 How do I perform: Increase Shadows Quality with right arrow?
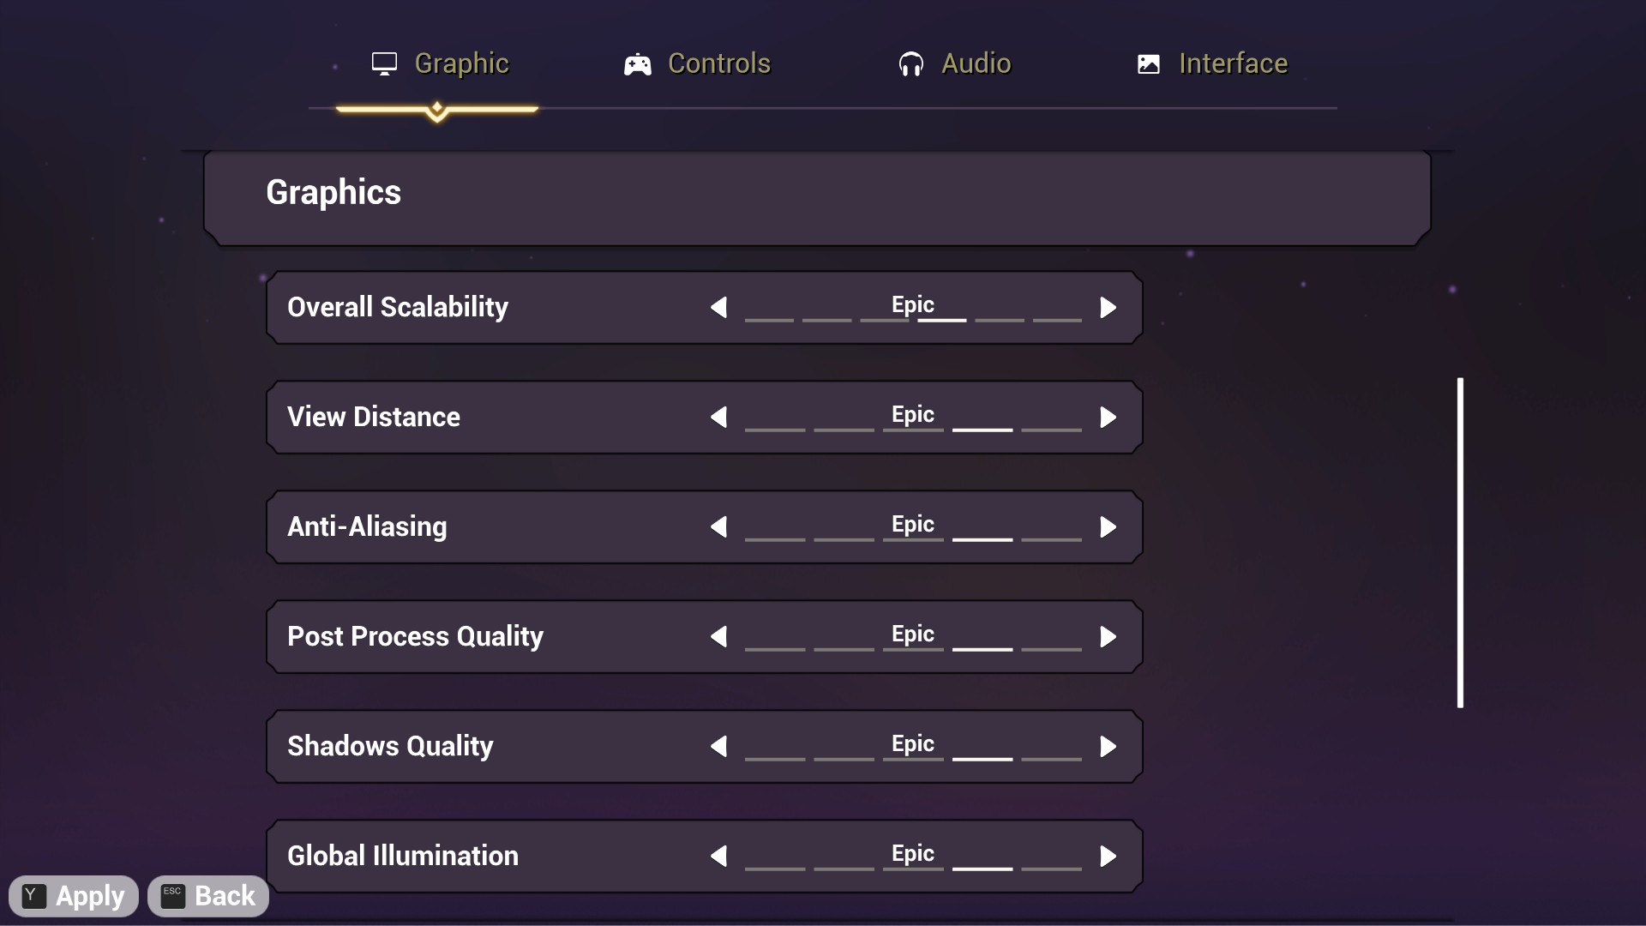(x=1108, y=746)
